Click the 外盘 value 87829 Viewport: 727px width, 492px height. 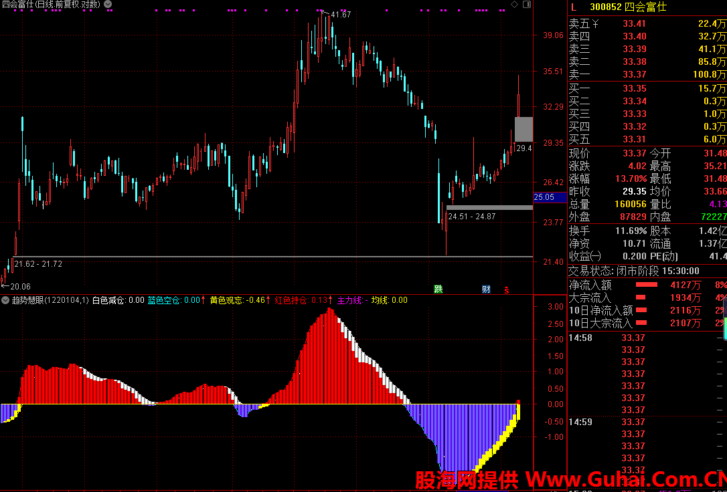point(631,217)
